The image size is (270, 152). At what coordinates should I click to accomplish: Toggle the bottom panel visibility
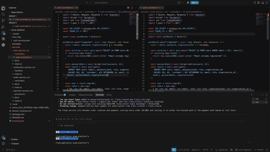263,3
